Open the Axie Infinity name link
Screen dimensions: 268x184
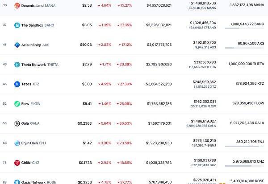coord(33,45)
